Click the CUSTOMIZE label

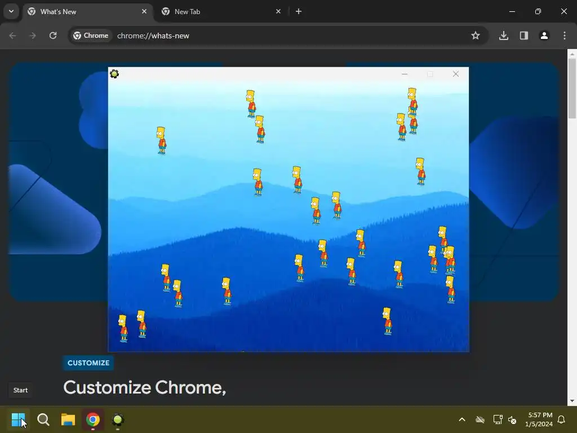(88, 363)
